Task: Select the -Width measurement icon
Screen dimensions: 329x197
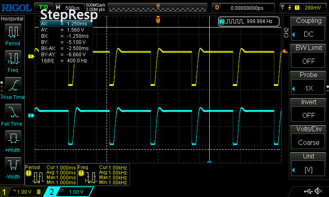Action: pos(12,167)
